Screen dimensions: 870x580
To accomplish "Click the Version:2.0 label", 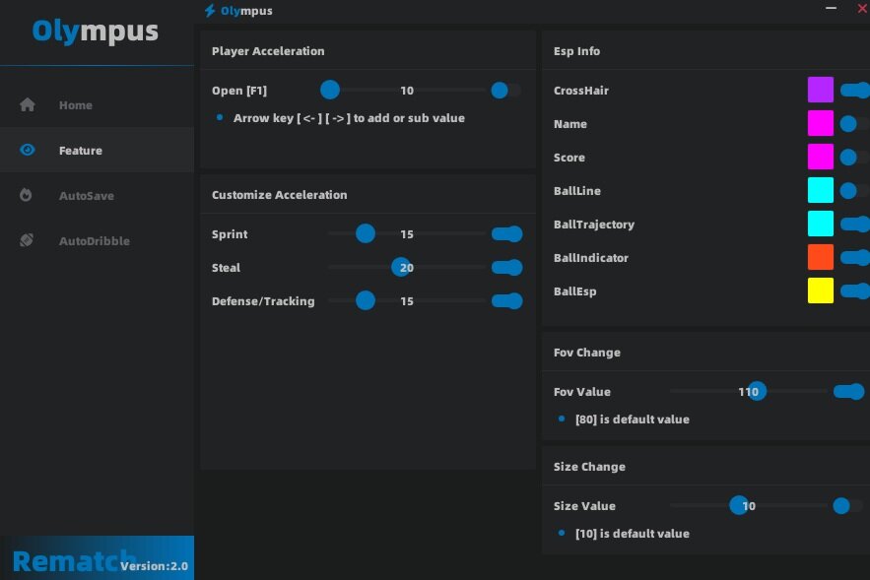I will (154, 566).
